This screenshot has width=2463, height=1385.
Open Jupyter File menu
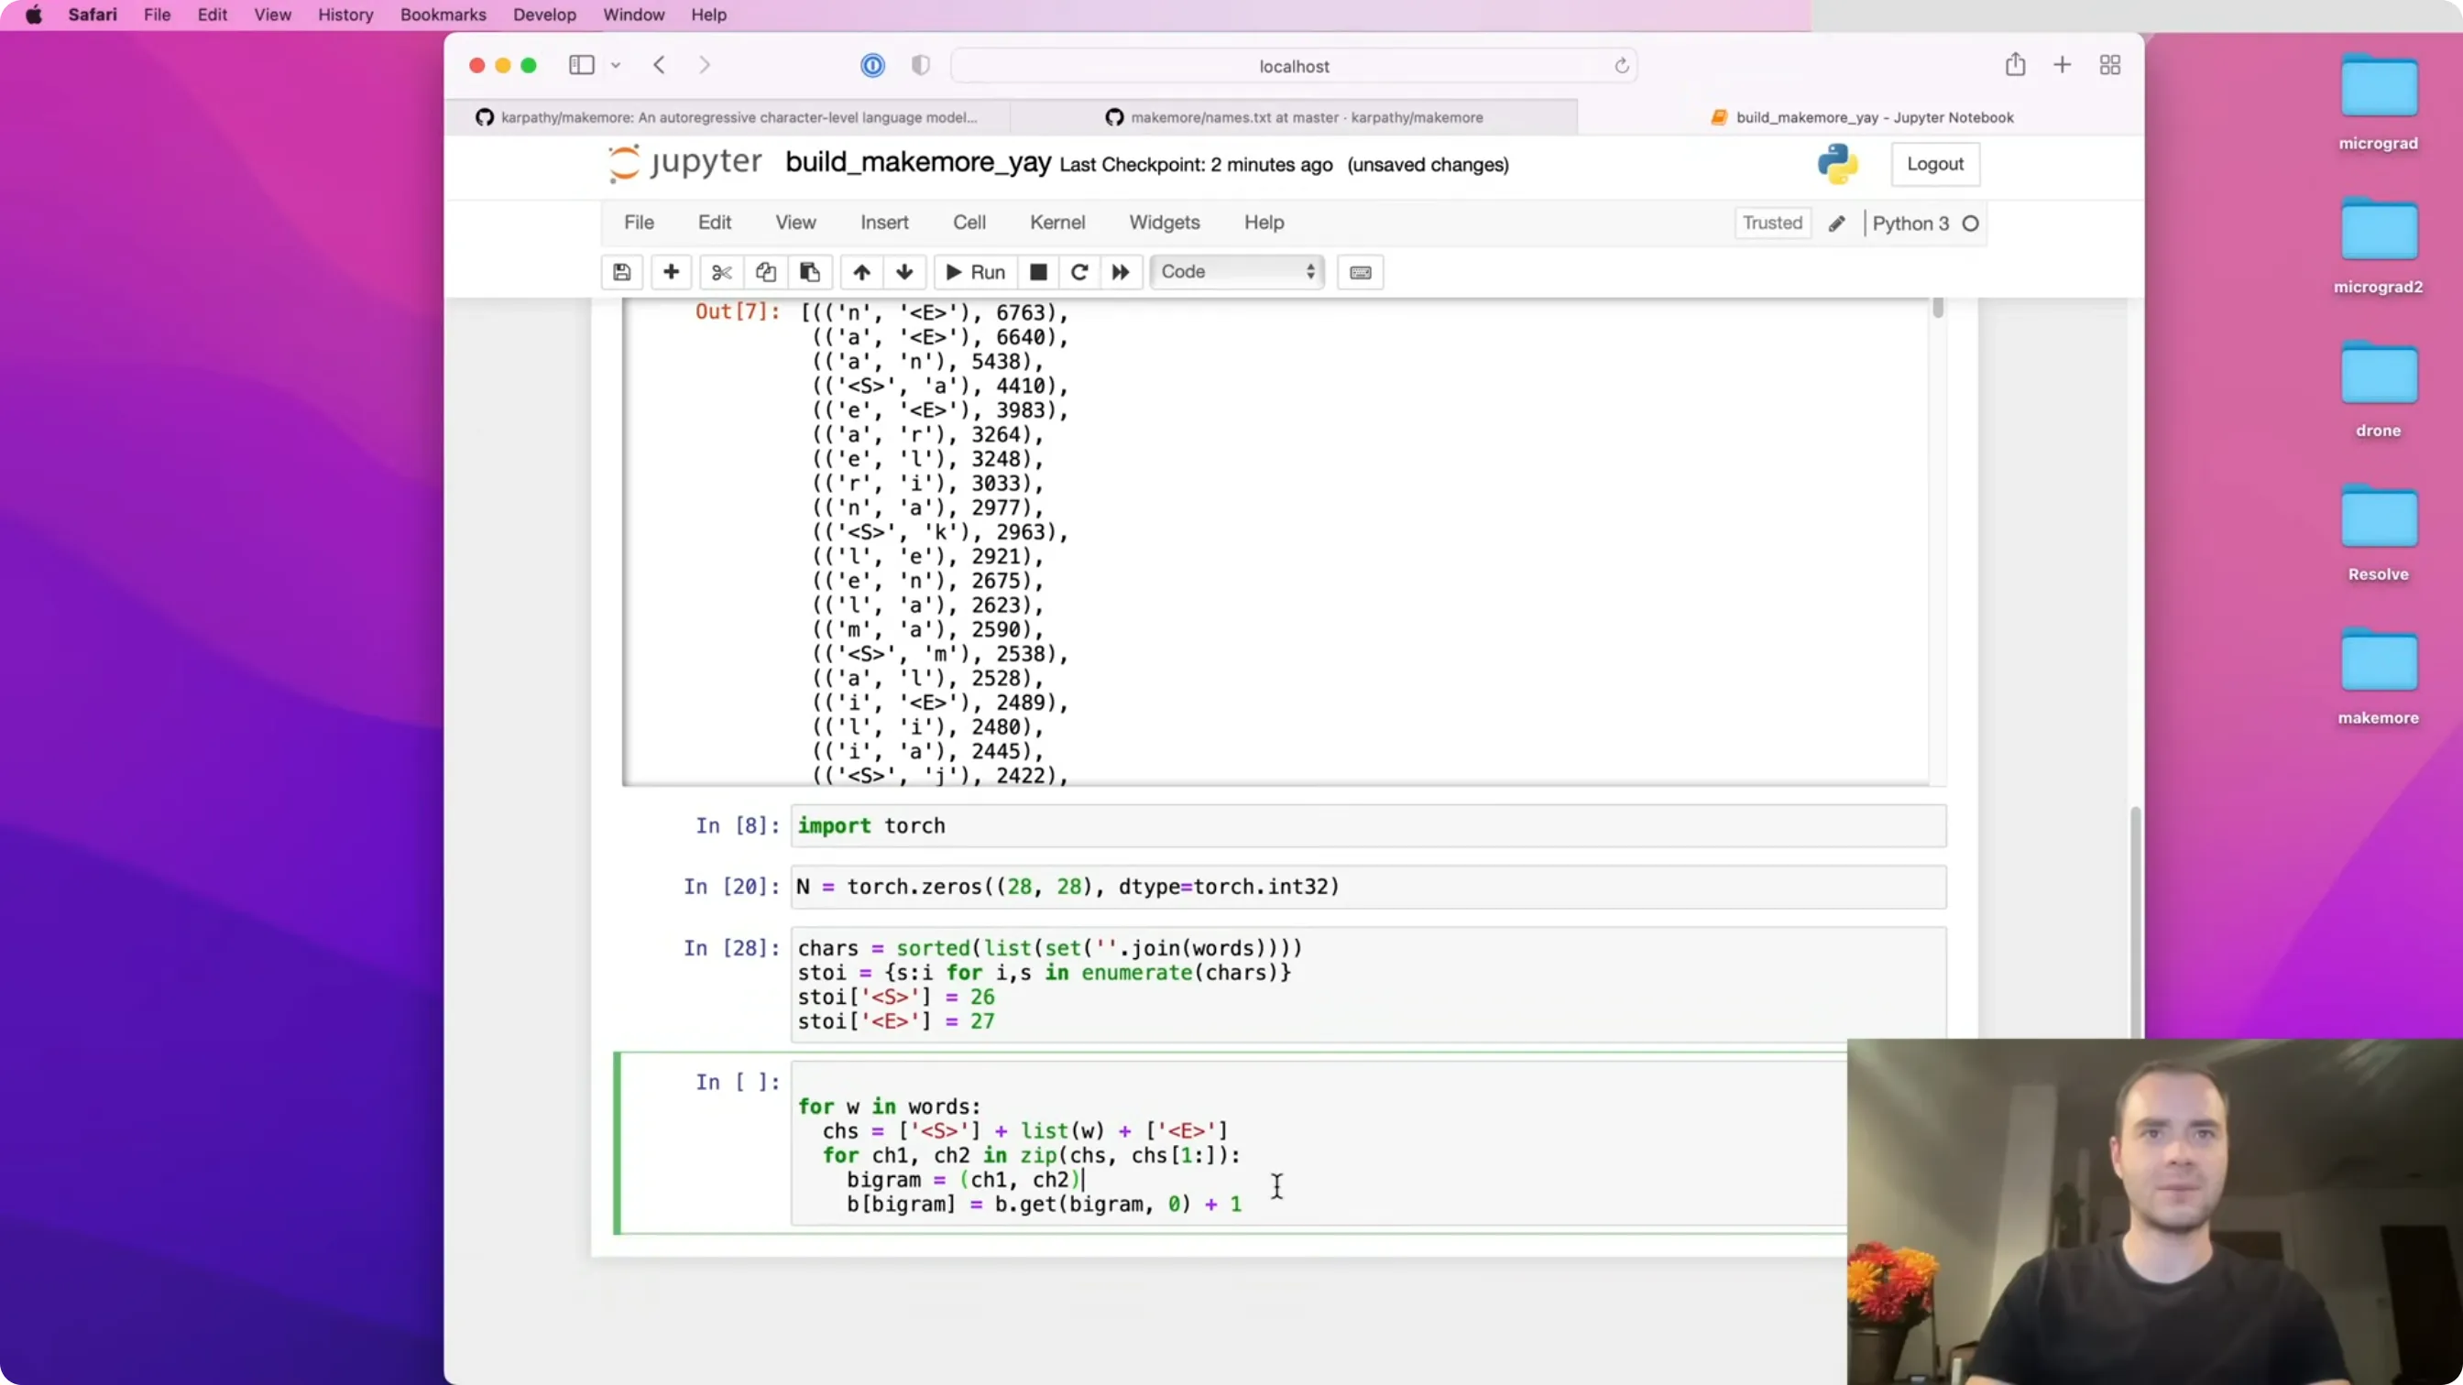(639, 223)
